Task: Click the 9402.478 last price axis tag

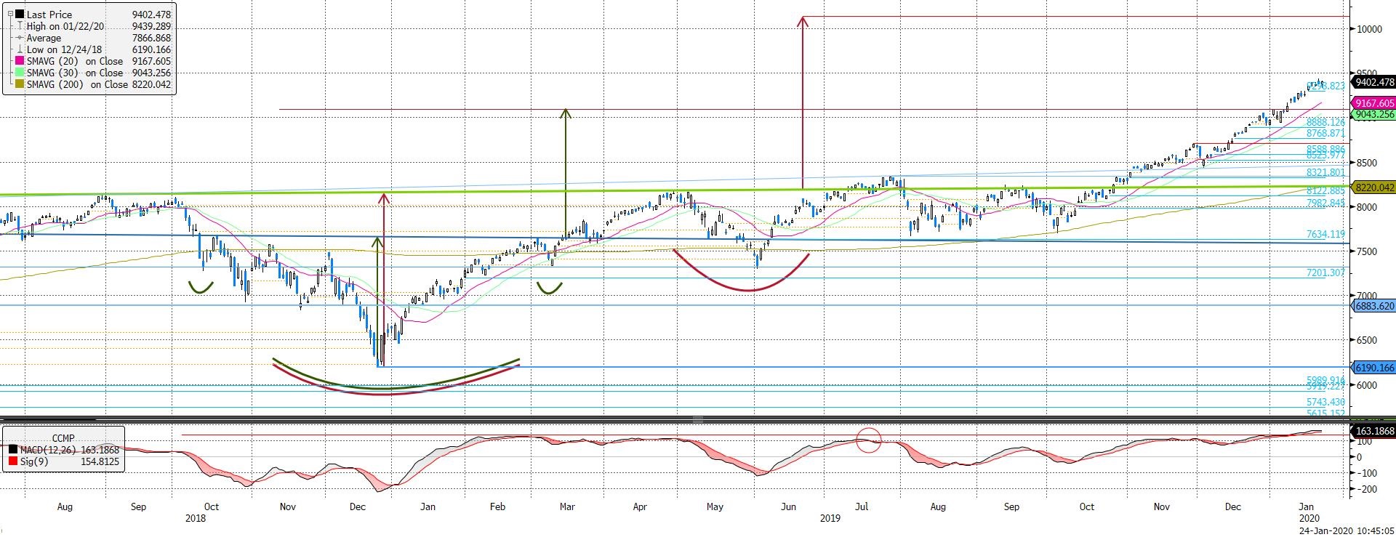Action: coord(1373,83)
